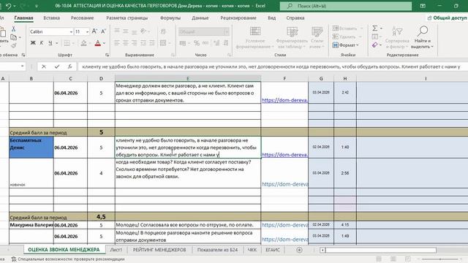Add a new sheet with the plus icon
The width and height of the screenshot is (468, 263).
pos(299,250)
